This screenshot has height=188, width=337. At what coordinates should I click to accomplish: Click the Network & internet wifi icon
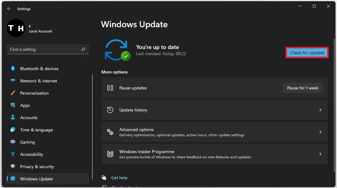pyautogui.click(x=13, y=81)
